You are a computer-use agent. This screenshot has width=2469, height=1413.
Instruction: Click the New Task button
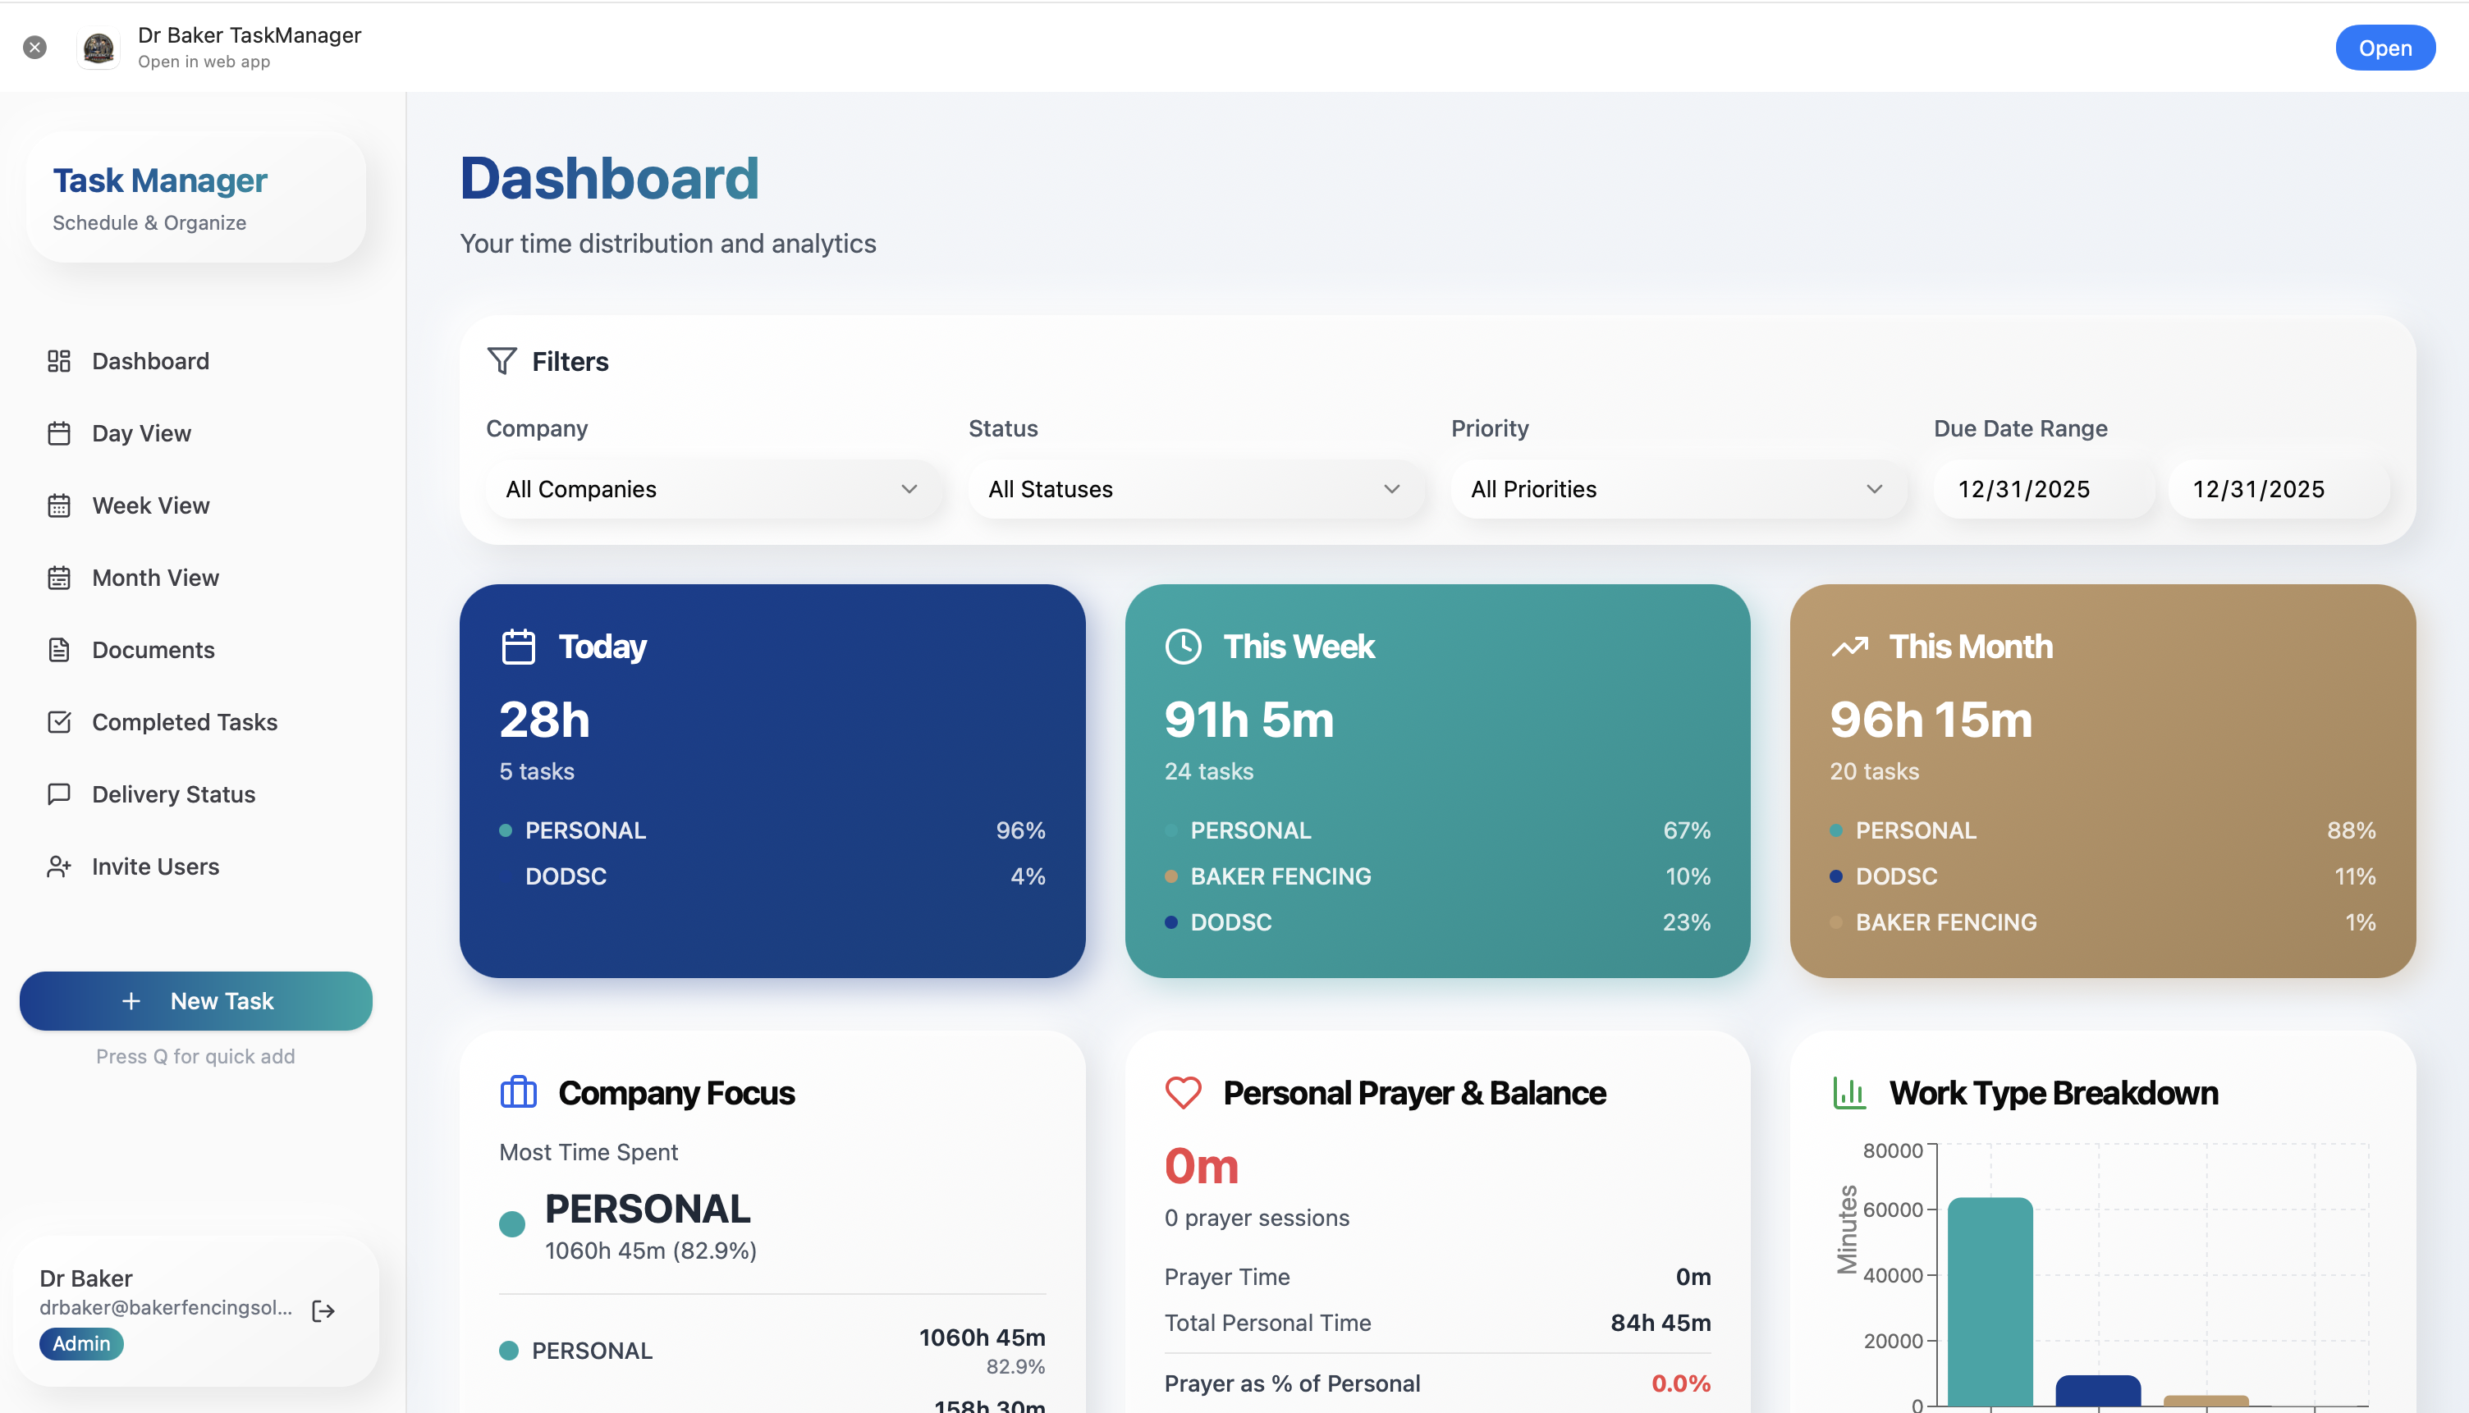point(196,1000)
